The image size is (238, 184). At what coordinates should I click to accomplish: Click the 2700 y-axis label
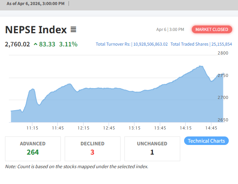coord(223,97)
